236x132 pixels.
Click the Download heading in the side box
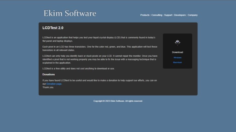177,52
